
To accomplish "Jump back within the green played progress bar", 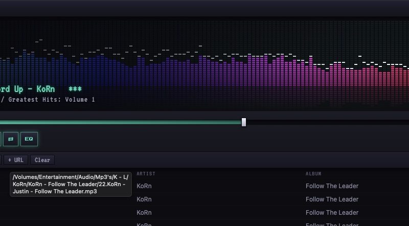I will 121,122.
